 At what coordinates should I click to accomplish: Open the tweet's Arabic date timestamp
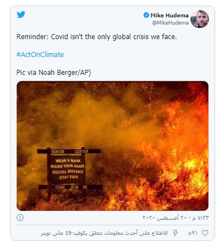pyautogui.click(x=175, y=217)
